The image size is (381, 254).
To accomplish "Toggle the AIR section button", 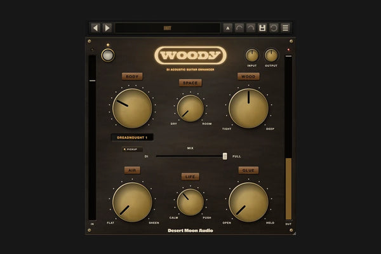I will point(132,170).
